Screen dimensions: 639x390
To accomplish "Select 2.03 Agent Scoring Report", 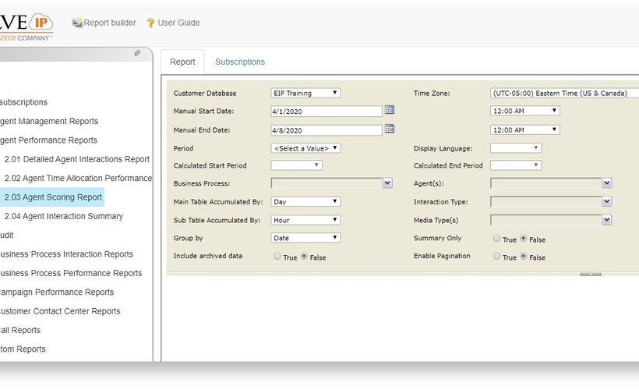I will pyautogui.click(x=53, y=197).
